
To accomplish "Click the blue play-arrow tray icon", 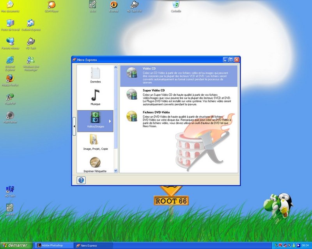I will pyautogui.click(x=298, y=245).
